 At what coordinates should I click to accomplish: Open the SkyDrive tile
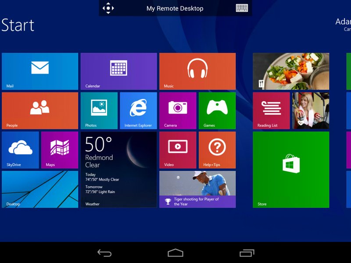click(x=20, y=150)
